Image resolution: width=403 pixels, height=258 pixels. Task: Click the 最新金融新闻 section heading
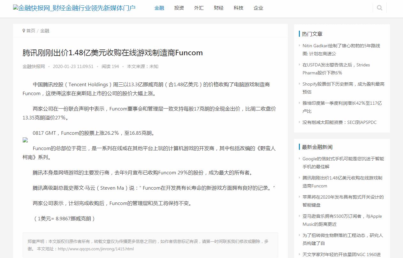(x=317, y=147)
